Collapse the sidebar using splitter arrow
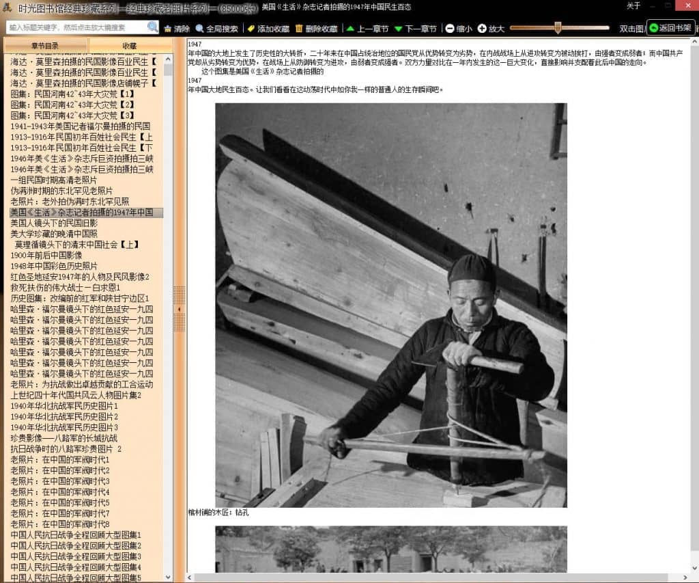Viewport: 699px width, 583px height. tap(180, 309)
